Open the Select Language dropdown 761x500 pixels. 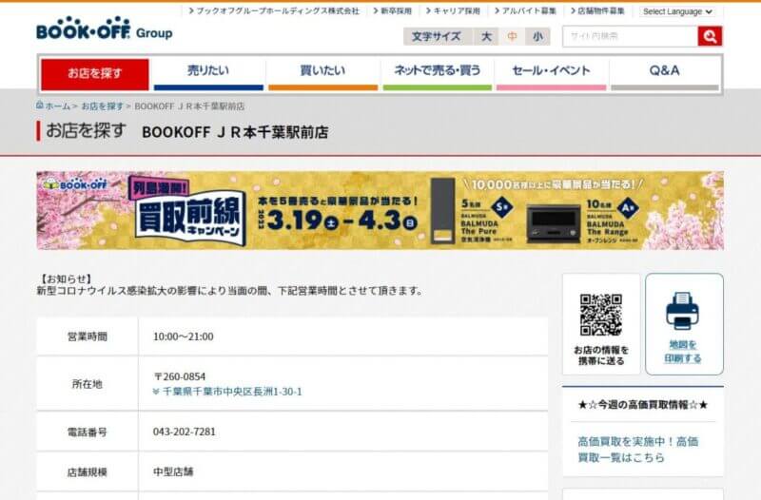[677, 11]
